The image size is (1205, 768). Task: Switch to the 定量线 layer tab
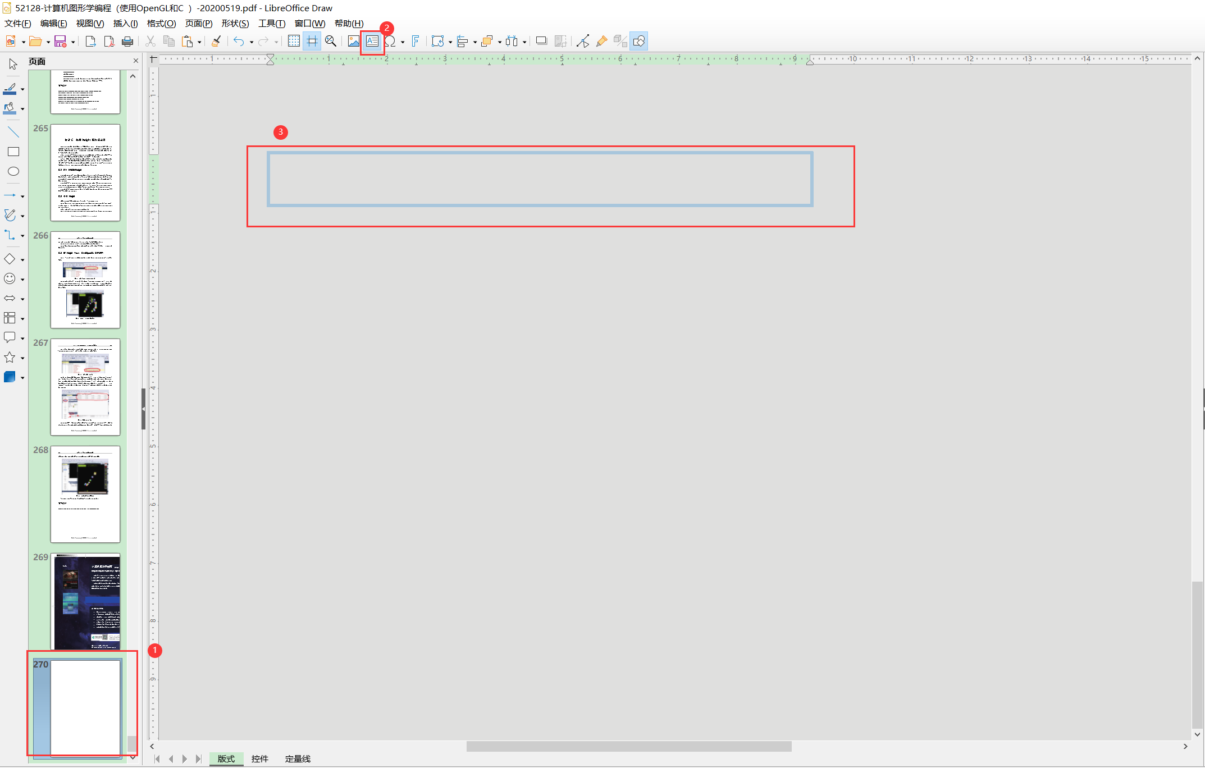298,759
